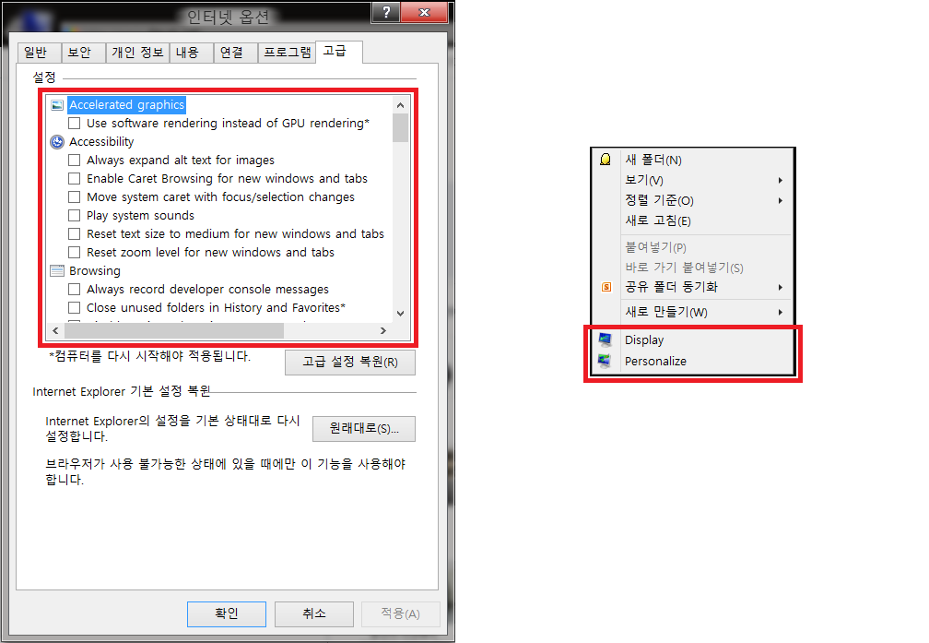
Task: Open the 개인 정보 tab
Action: [137, 53]
